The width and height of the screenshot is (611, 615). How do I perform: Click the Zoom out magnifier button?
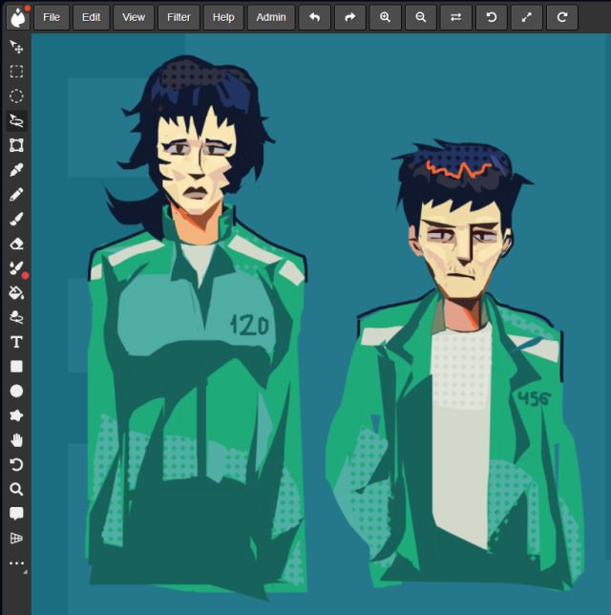tap(421, 17)
